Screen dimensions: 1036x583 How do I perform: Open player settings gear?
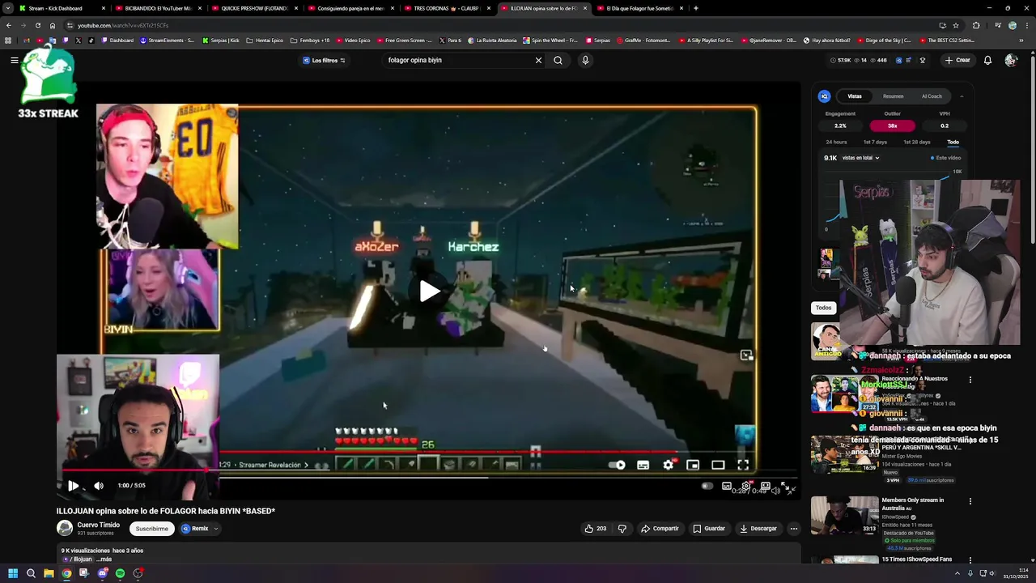point(746,486)
